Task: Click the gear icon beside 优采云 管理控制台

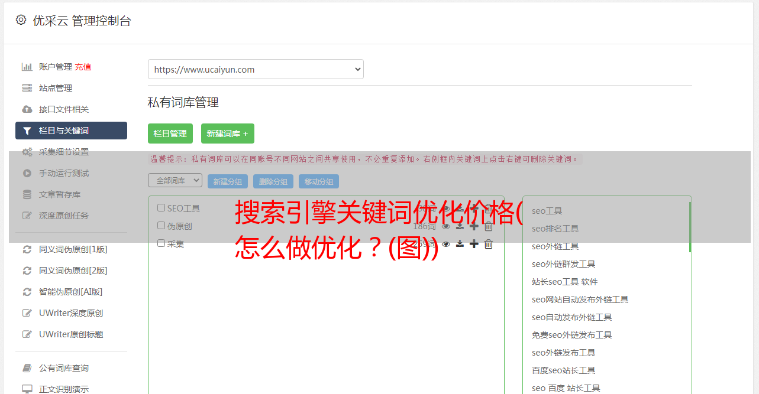Action: point(21,20)
